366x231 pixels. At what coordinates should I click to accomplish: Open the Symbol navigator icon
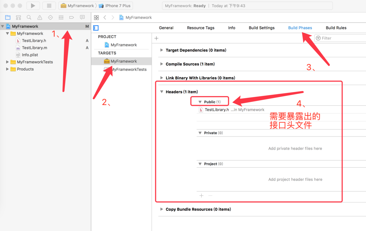pyautogui.click(x=18, y=17)
